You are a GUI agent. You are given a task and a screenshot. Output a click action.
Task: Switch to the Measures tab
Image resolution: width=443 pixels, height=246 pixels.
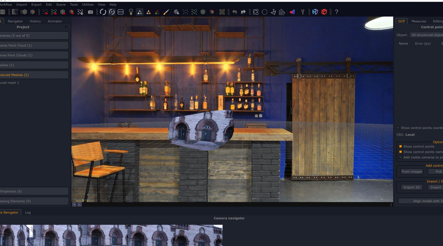pos(419,21)
